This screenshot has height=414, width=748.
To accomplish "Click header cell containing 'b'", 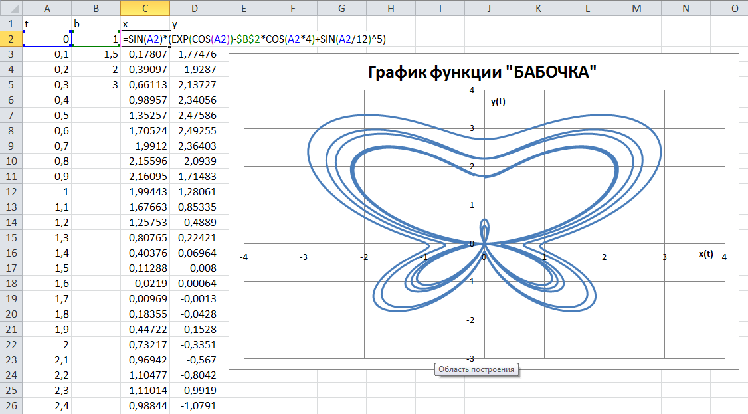I will [96, 24].
